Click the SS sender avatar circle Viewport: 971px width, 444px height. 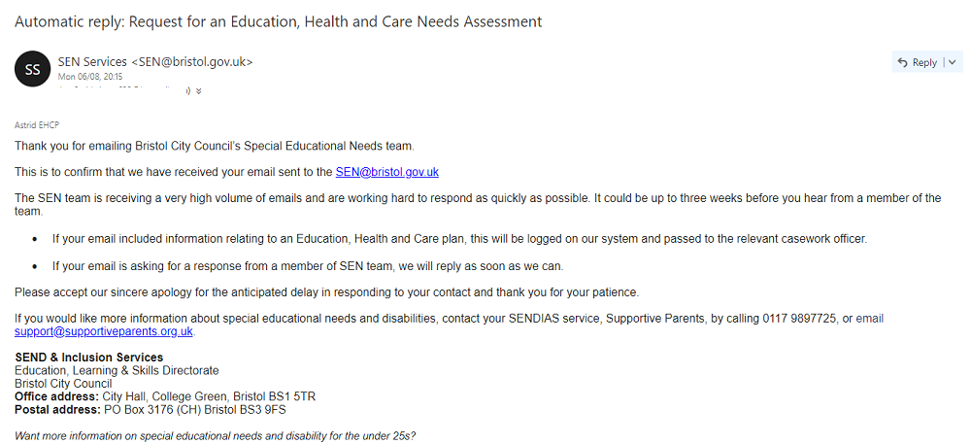pyautogui.click(x=33, y=69)
